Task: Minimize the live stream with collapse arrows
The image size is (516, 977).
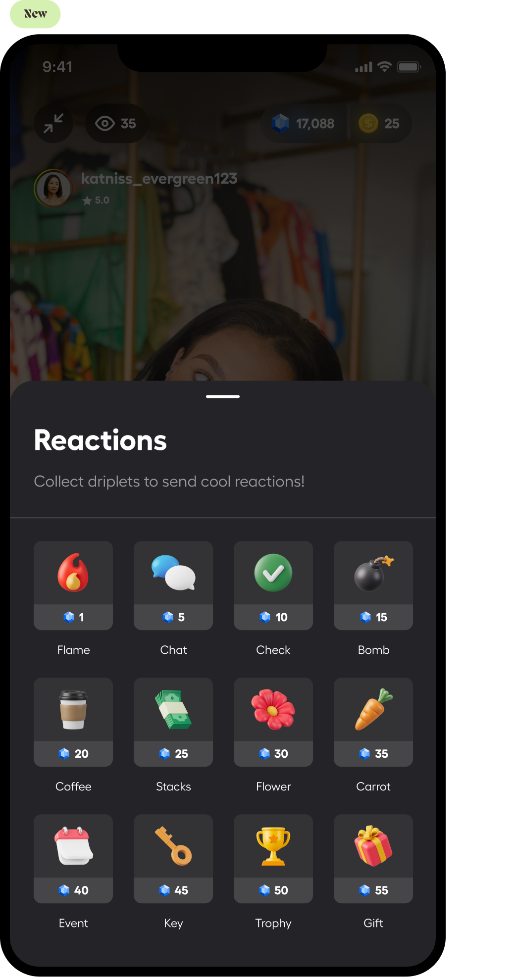Action: (53, 123)
